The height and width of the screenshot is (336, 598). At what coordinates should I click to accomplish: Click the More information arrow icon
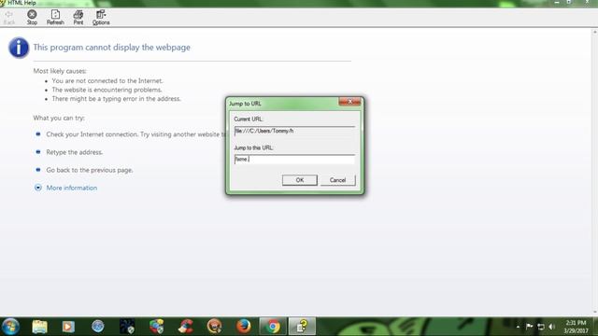38,188
